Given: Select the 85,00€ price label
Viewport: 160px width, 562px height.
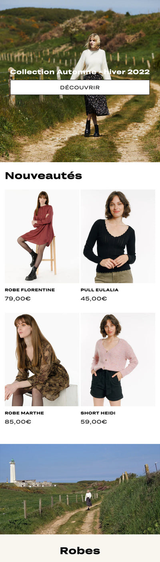Looking at the screenshot, I should coord(18,422).
